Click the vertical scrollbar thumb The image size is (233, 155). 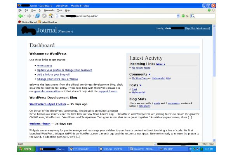(214, 52)
